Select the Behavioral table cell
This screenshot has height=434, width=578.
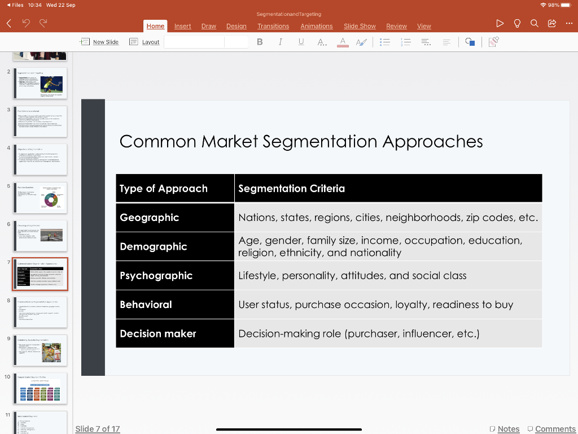tap(175, 305)
